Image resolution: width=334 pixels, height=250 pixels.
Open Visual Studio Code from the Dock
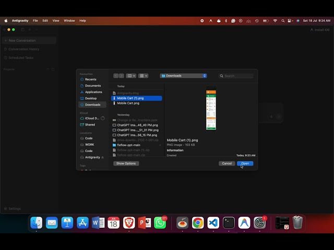pyautogui.click(x=213, y=223)
